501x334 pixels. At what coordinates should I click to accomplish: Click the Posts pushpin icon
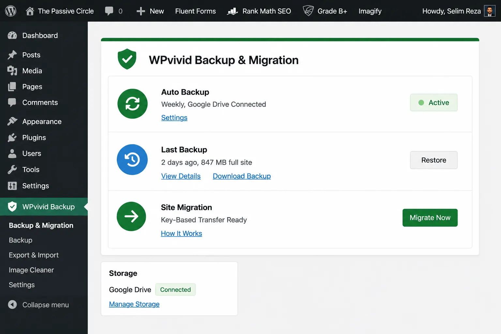12,55
